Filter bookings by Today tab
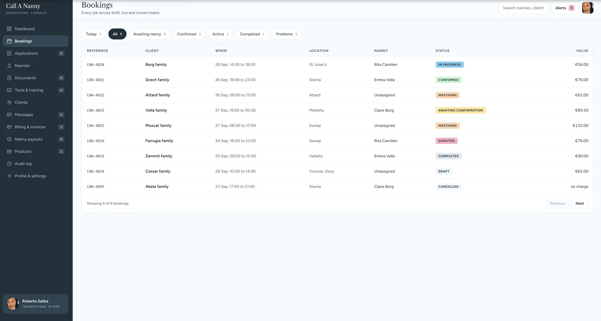 coord(94,34)
